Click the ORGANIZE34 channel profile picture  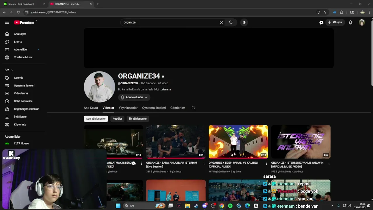click(99, 87)
